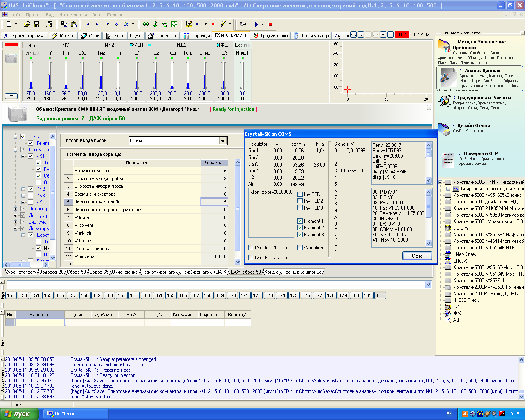Click the blue left arrow toolbar icon
Screen dimensions: 525x420
(x=88, y=24)
